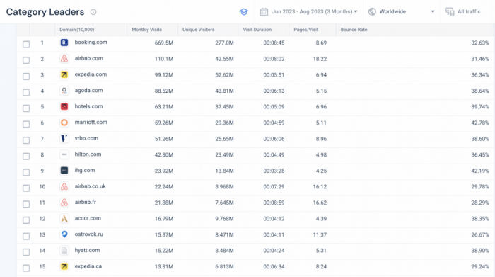
Task: Sort by Monthly Visits column header
Action: (x=147, y=30)
